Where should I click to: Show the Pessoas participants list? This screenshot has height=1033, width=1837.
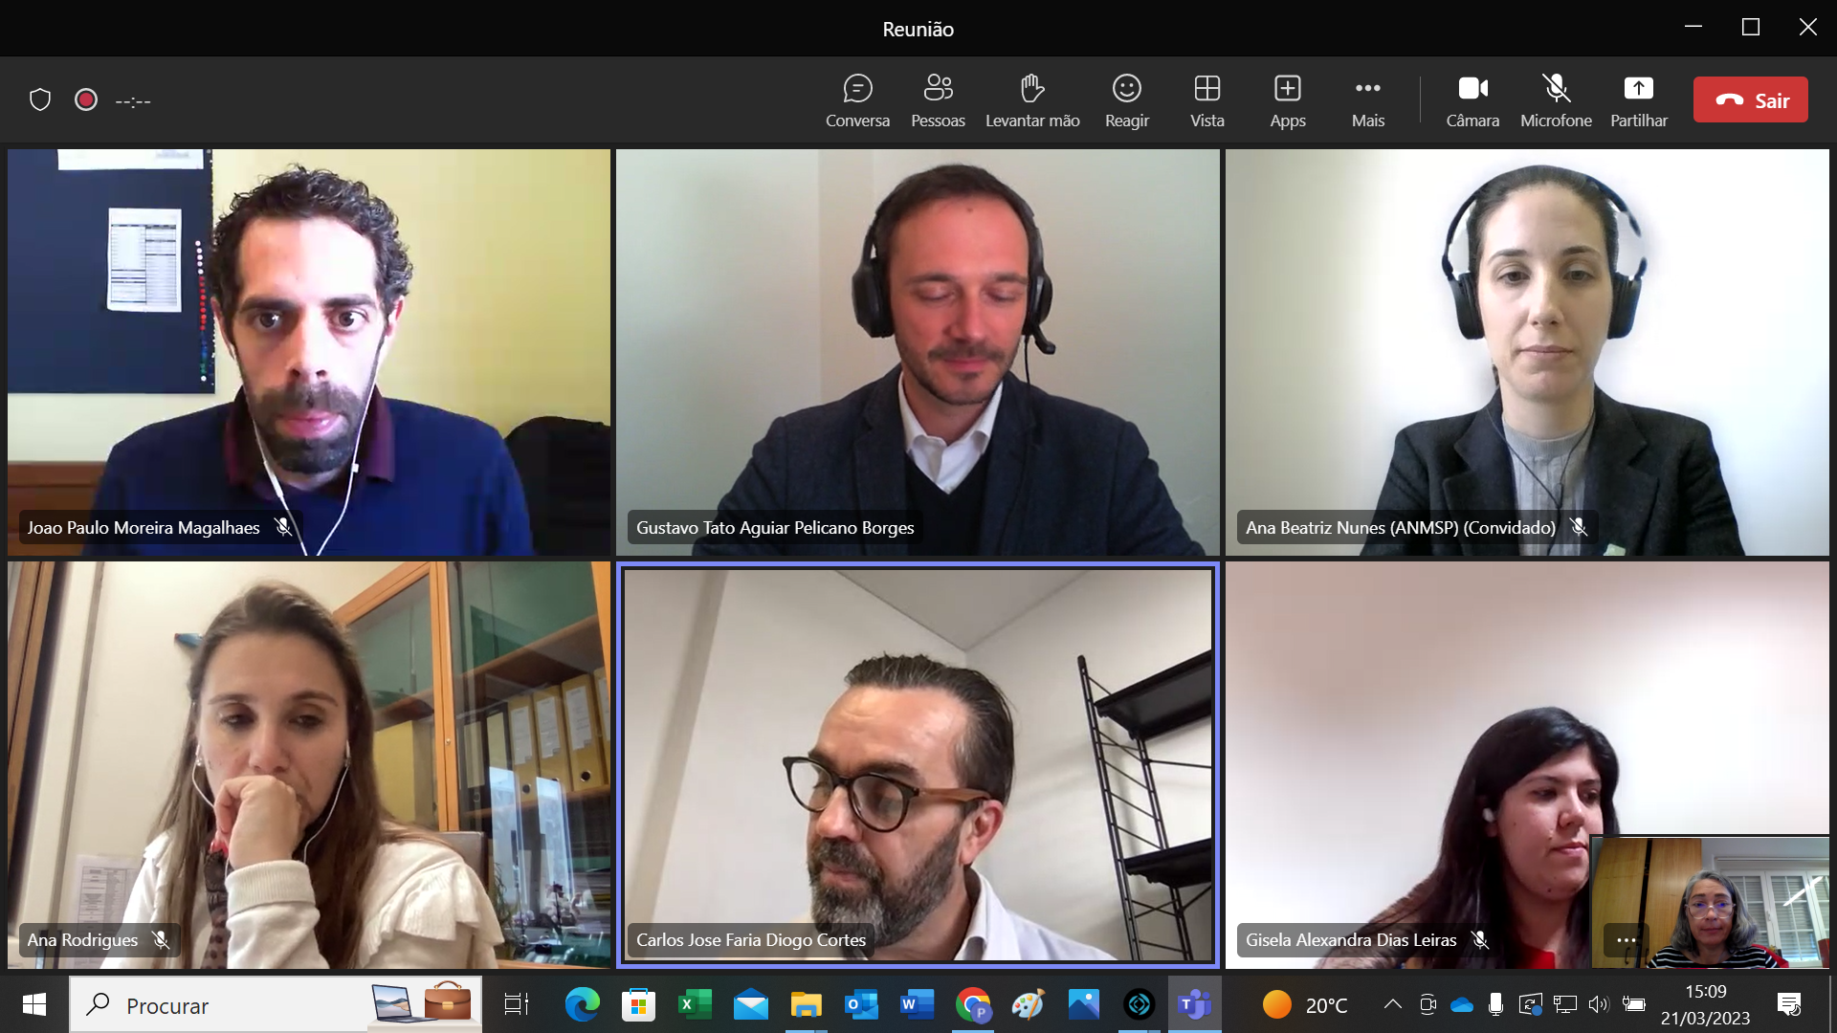coord(938,99)
